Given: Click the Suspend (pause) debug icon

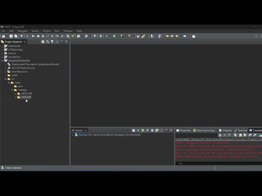Looking at the screenshot, I should click(38, 36).
